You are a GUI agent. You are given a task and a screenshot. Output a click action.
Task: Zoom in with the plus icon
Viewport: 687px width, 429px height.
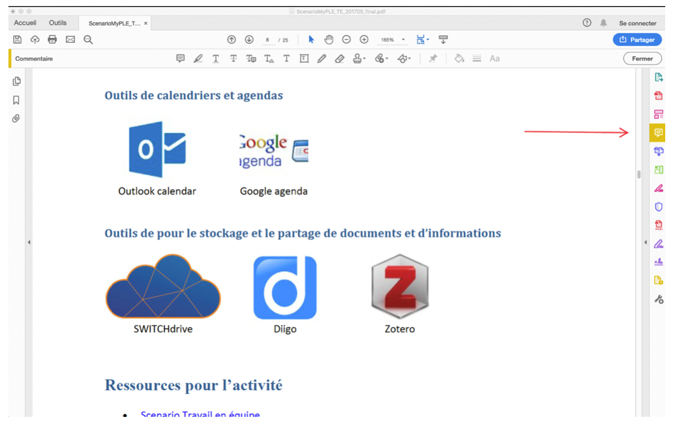363,39
